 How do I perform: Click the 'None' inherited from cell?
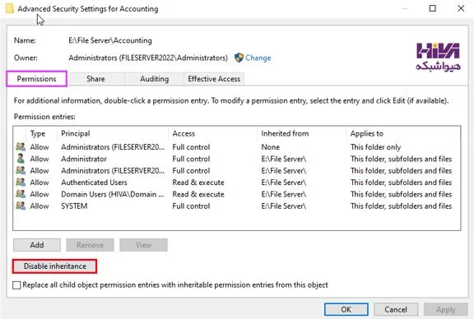coord(271,147)
